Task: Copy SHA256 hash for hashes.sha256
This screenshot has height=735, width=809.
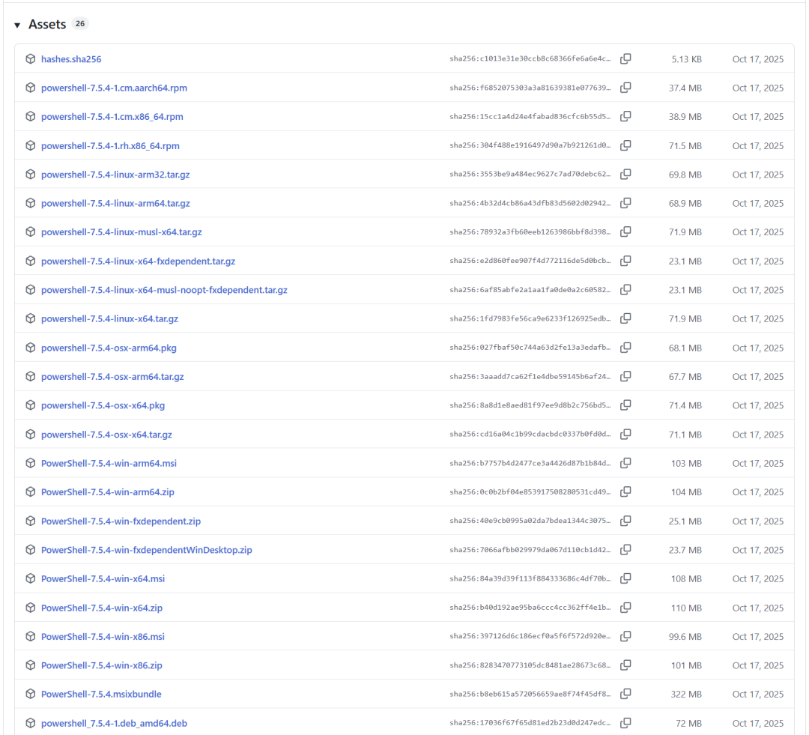Action: click(625, 58)
